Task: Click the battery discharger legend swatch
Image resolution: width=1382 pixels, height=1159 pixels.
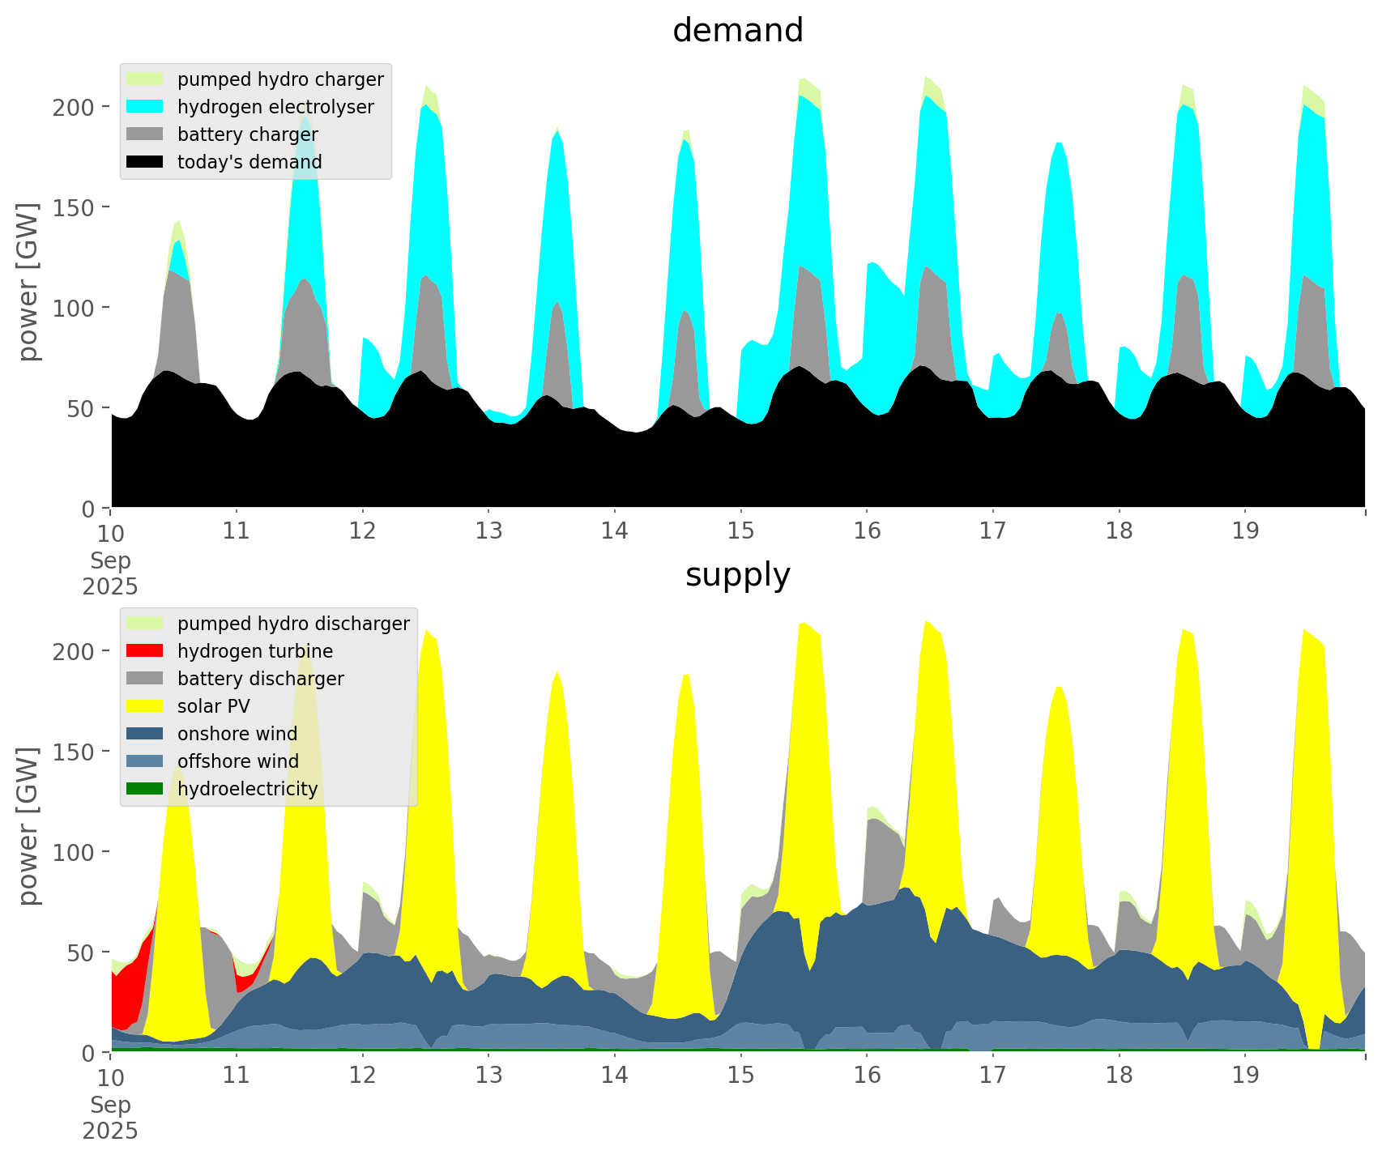Action: tap(145, 679)
